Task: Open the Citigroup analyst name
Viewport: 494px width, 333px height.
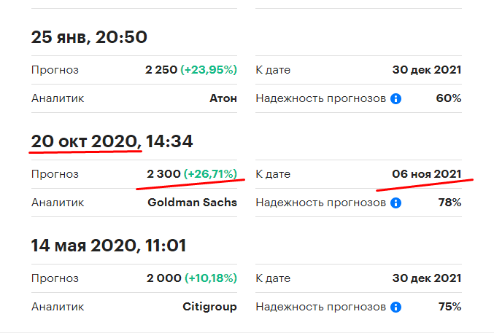Action: 210,307
